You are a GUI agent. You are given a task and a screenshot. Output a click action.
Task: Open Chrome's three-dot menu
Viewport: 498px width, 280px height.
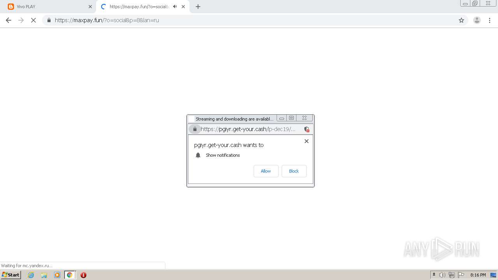(x=489, y=20)
